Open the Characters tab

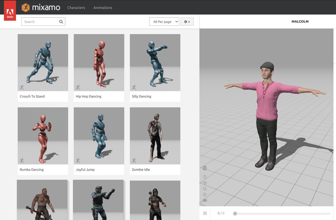tap(76, 8)
